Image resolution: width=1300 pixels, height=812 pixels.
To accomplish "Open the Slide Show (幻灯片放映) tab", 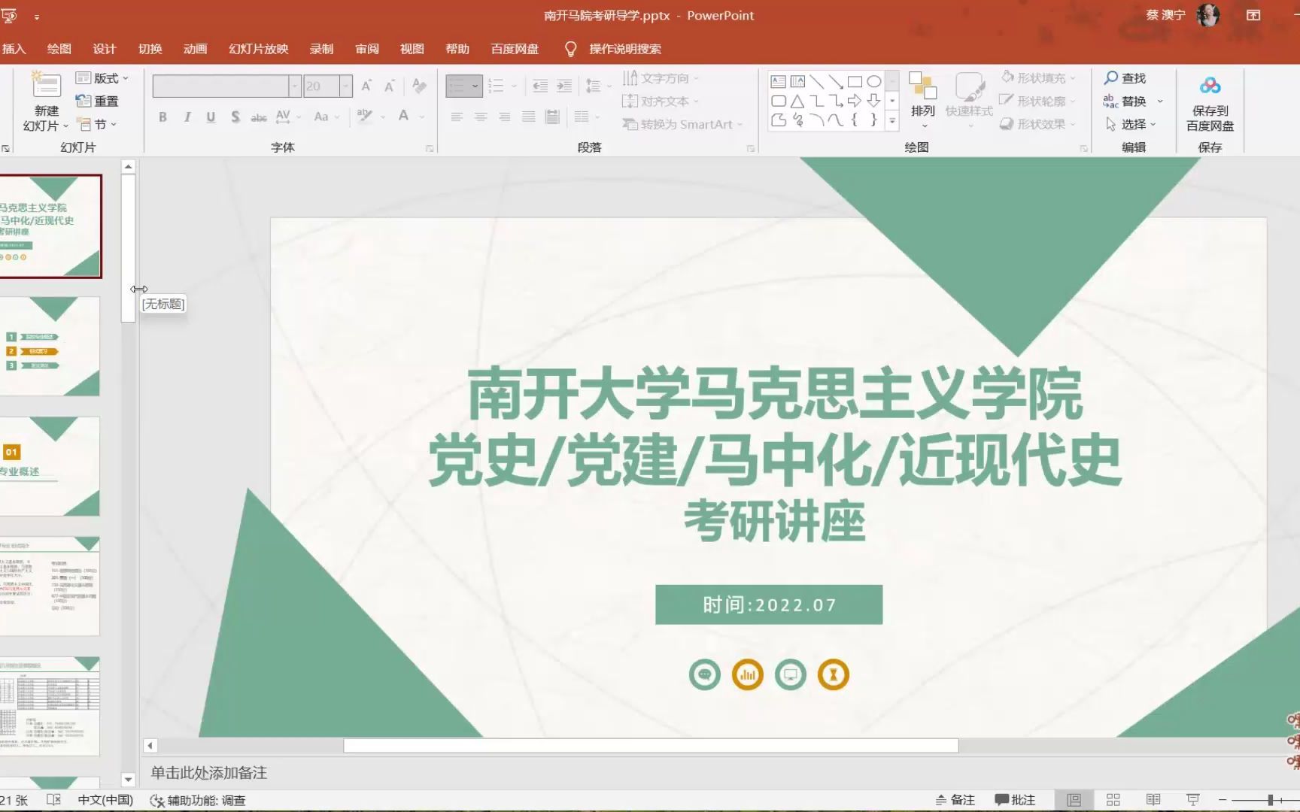I will (x=259, y=49).
